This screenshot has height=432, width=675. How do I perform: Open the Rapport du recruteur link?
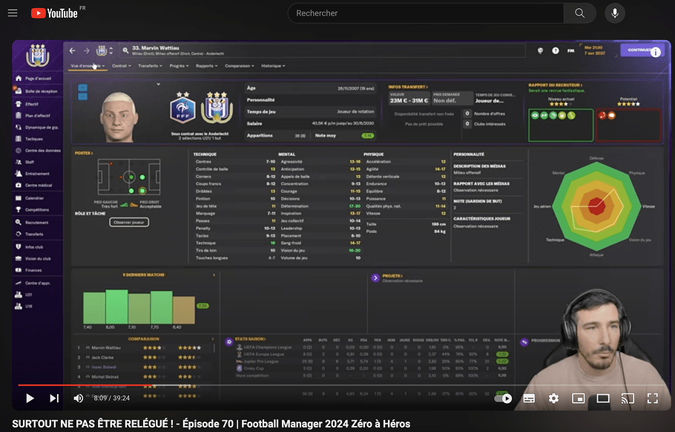click(x=556, y=85)
